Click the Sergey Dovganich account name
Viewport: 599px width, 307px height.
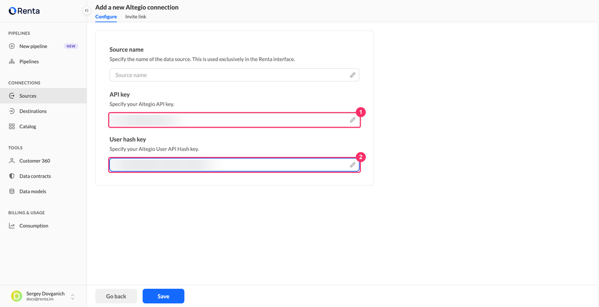(x=45, y=294)
